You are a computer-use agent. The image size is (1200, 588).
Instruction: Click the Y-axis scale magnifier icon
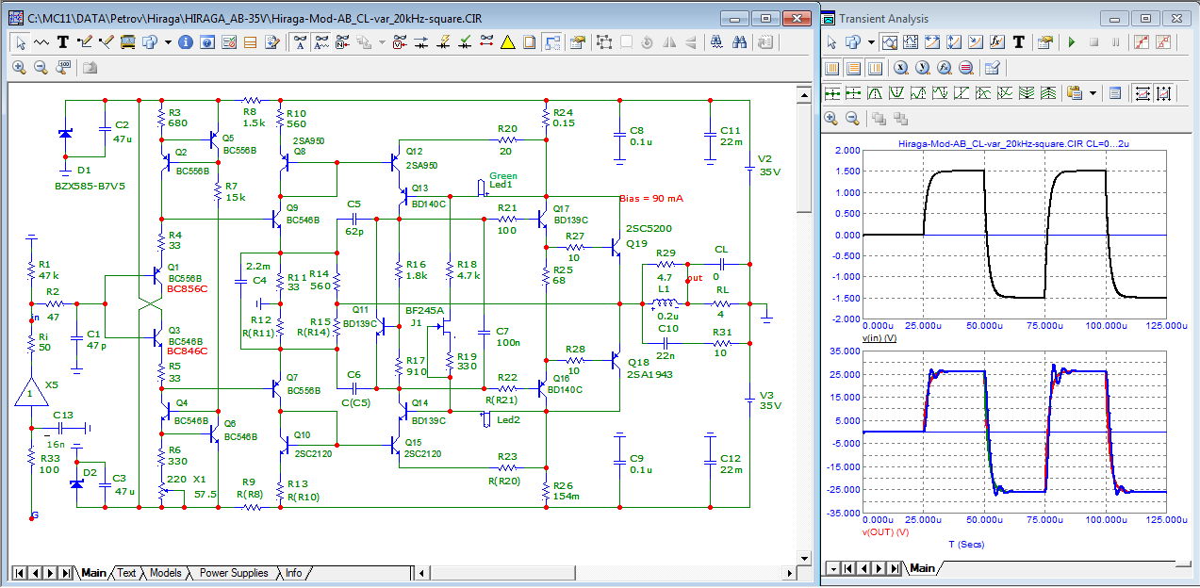(x=923, y=68)
